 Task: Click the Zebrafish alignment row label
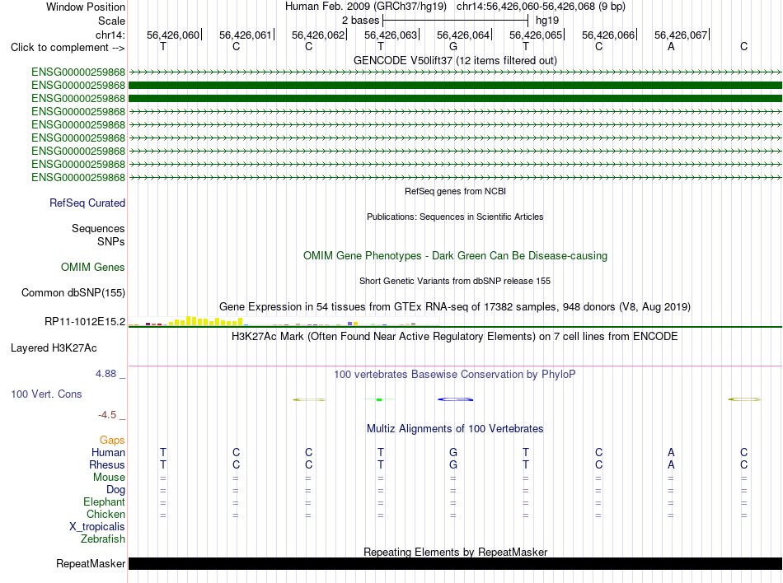(103, 539)
